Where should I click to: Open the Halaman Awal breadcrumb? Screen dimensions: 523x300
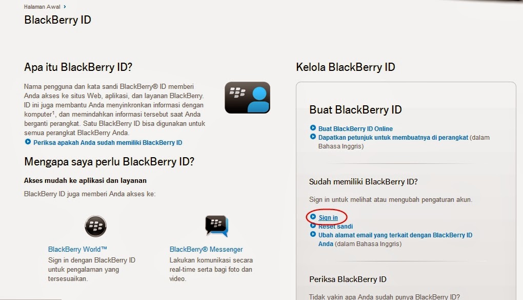(42, 7)
